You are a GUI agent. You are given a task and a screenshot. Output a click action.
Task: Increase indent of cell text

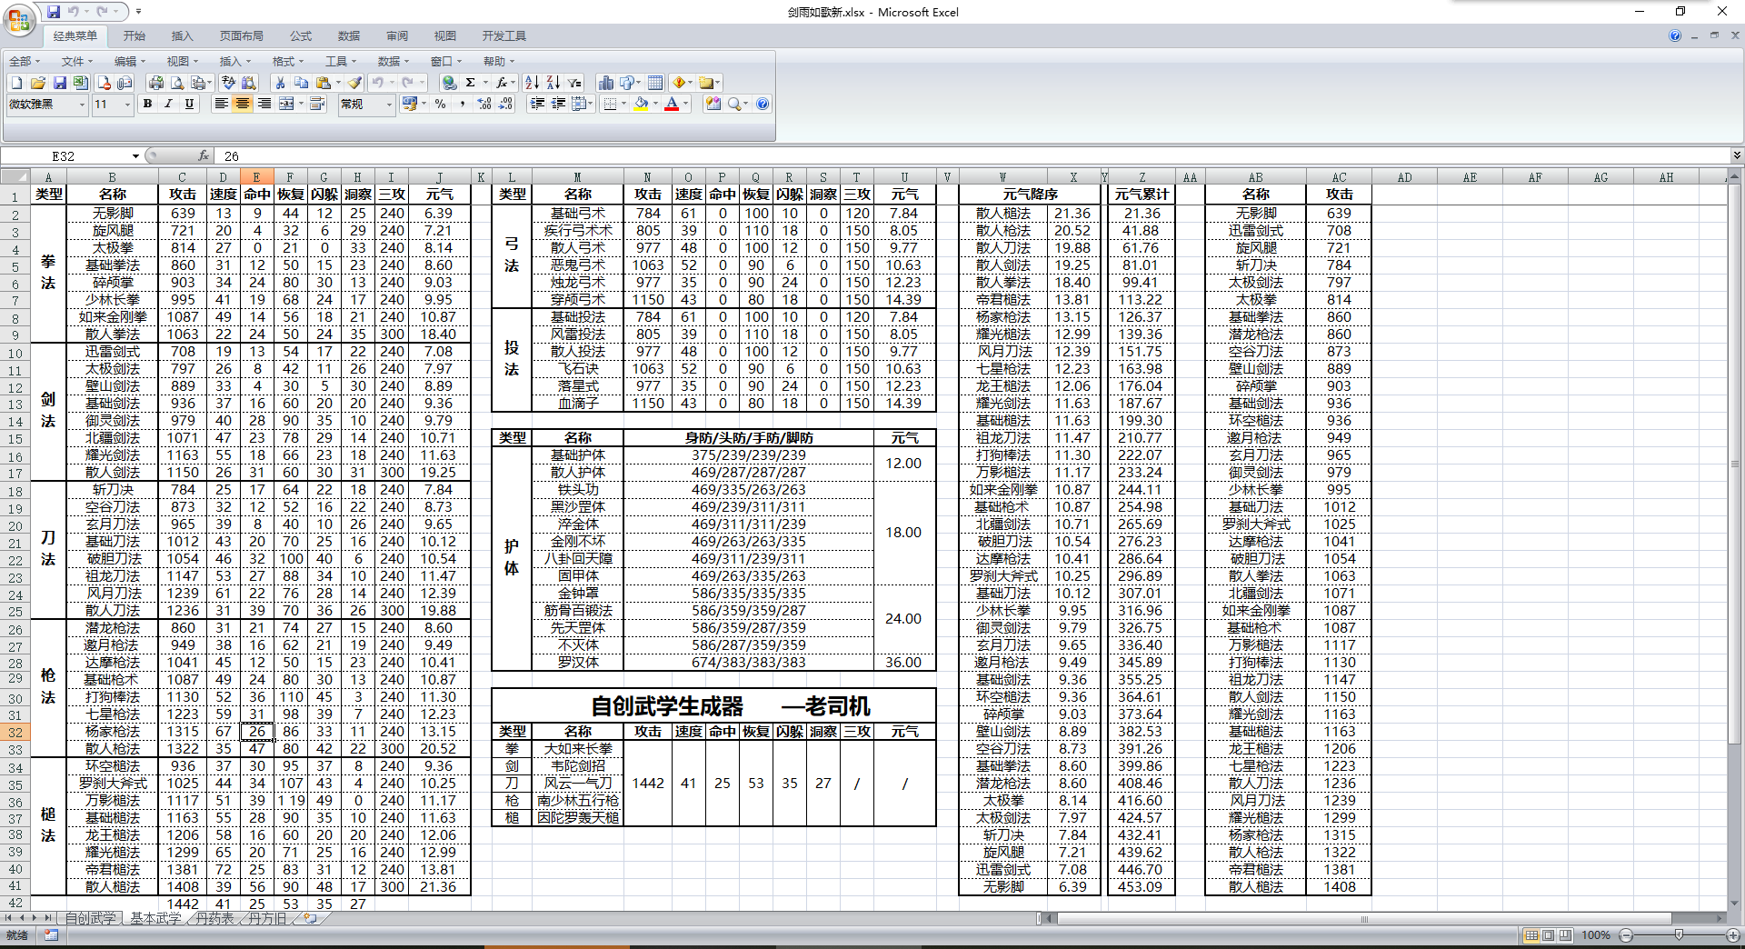tap(537, 104)
